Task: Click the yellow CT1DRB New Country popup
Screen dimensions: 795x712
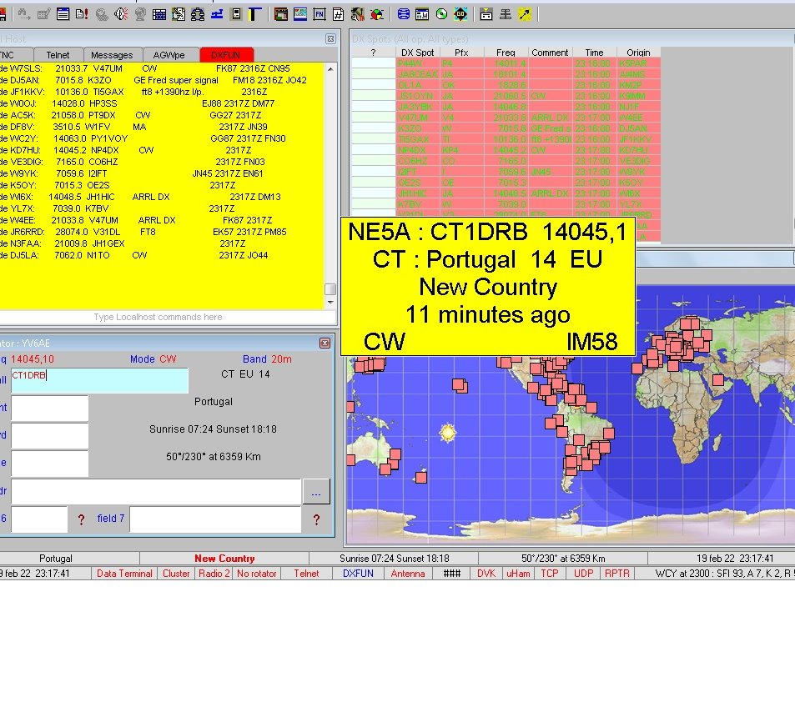Action: coord(488,286)
